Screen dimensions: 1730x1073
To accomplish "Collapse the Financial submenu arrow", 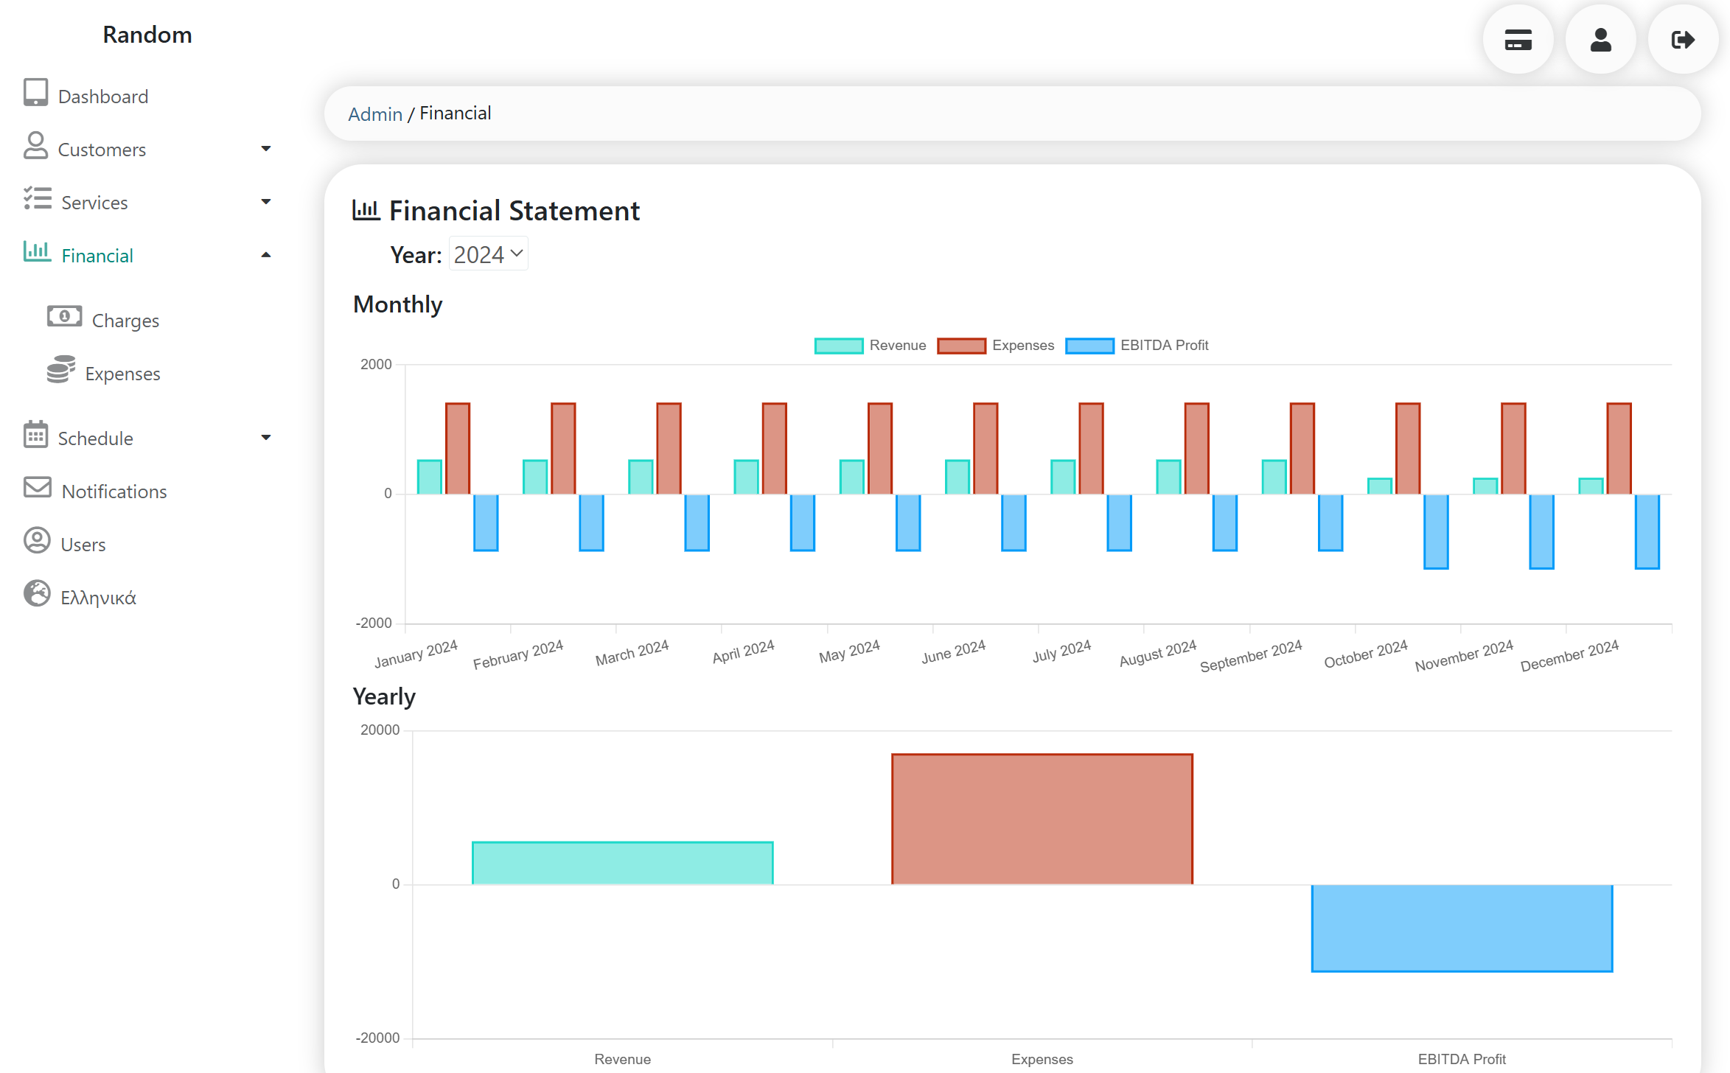I will coord(266,255).
